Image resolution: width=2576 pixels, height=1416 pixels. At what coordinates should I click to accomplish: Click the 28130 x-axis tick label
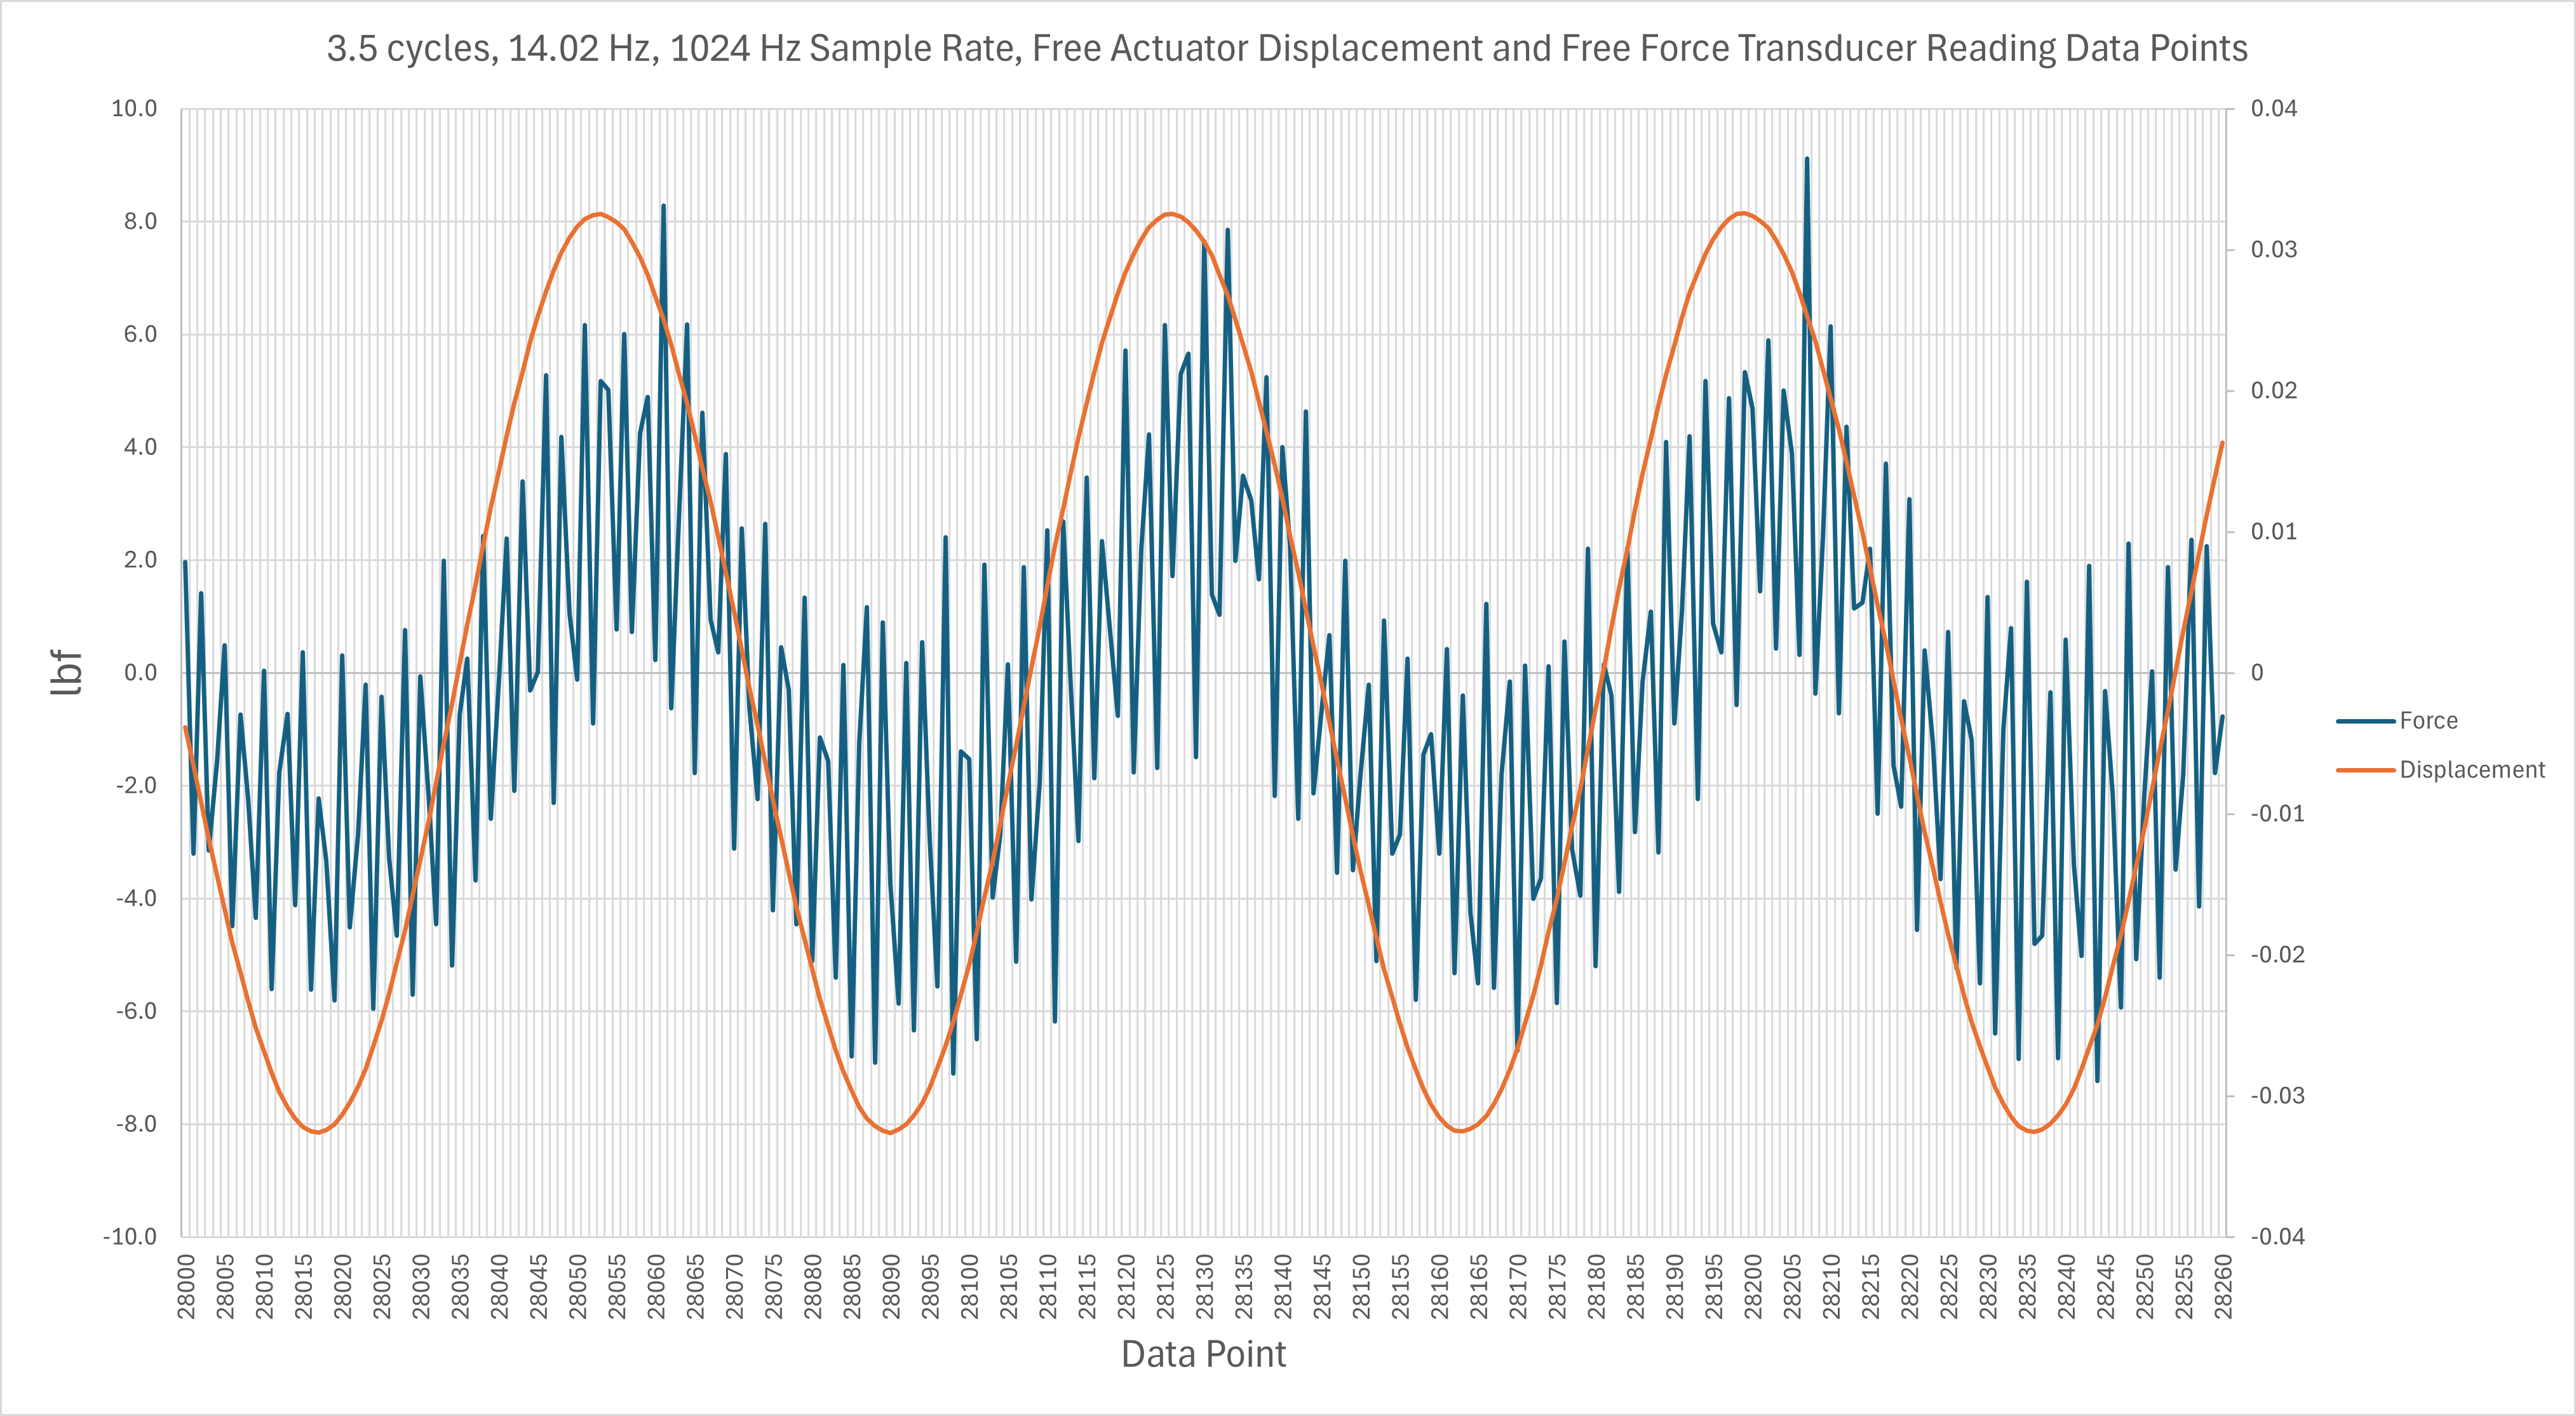pyautogui.click(x=1204, y=1286)
